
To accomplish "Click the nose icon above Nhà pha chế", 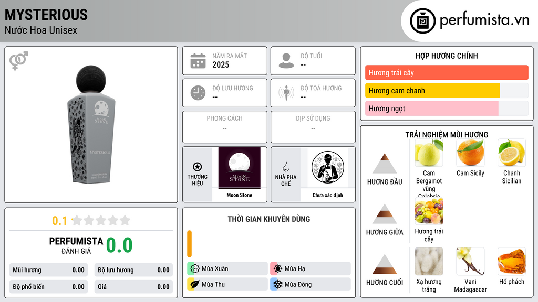I will (x=285, y=167).
